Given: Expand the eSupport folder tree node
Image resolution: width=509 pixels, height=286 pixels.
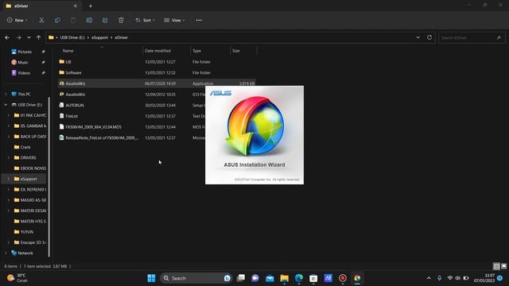Looking at the screenshot, I should point(9,179).
